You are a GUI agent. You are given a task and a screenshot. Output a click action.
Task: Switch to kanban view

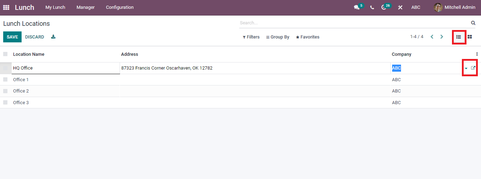pyautogui.click(x=470, y=37)
